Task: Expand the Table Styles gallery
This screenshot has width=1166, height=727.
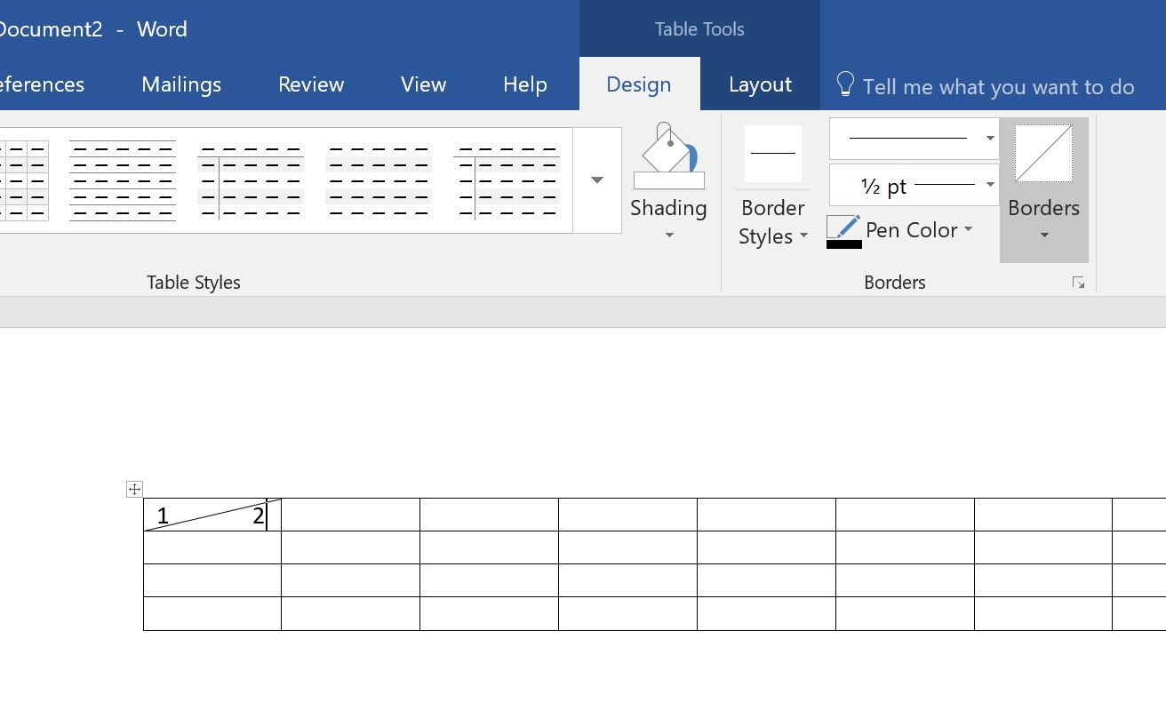Action: [x=596, y=180]
